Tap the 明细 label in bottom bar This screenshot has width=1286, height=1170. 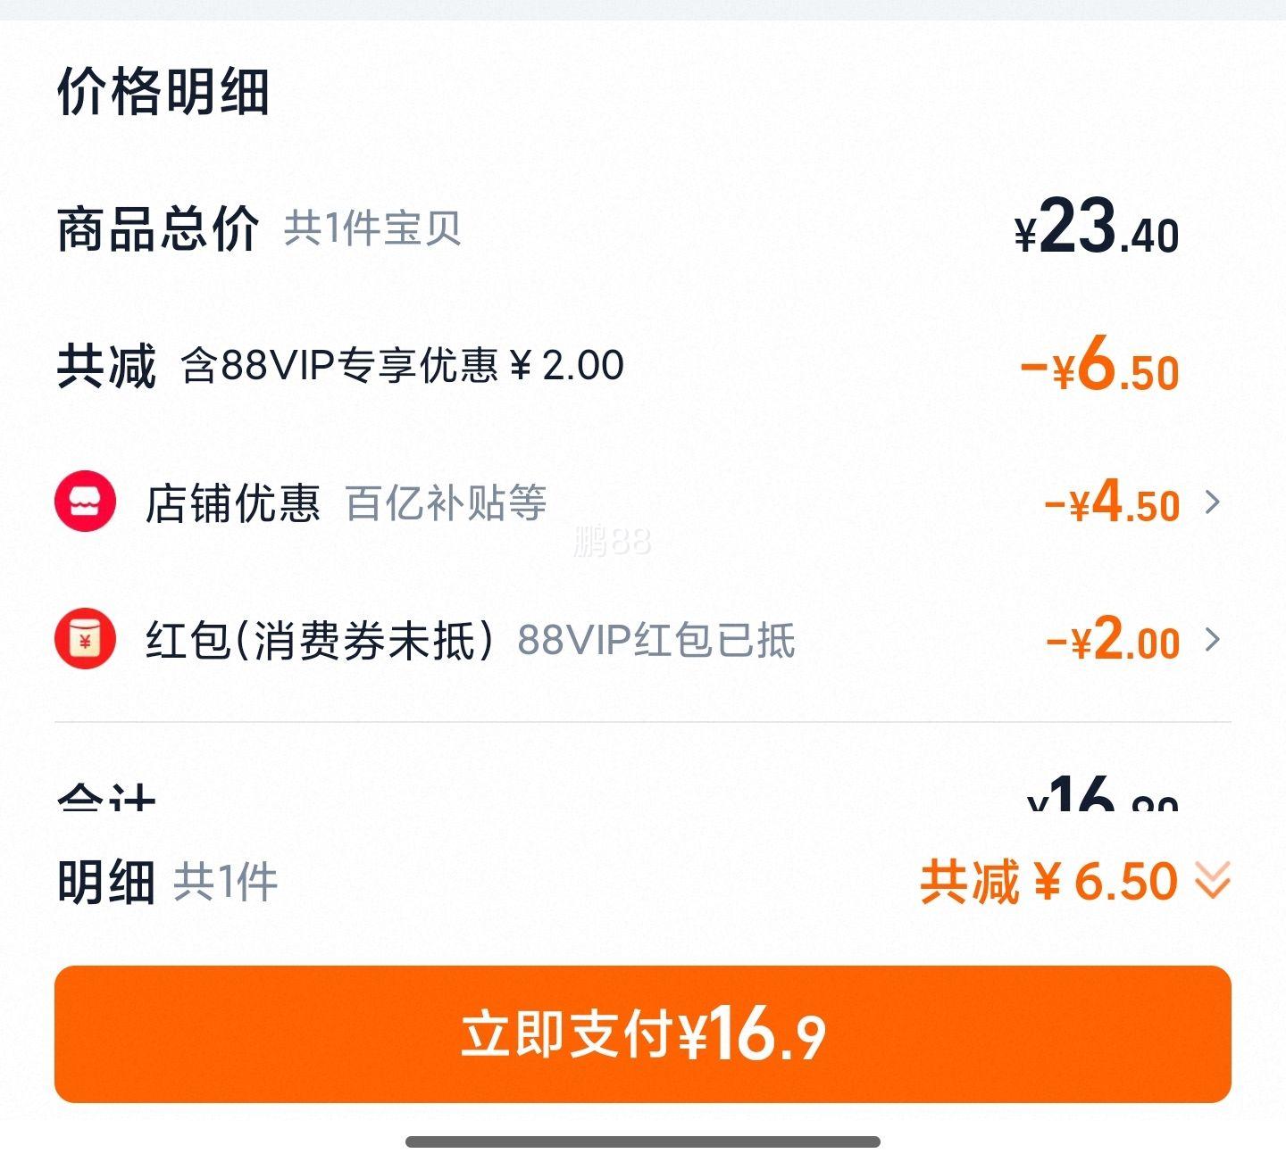click(x=106, y=882)
